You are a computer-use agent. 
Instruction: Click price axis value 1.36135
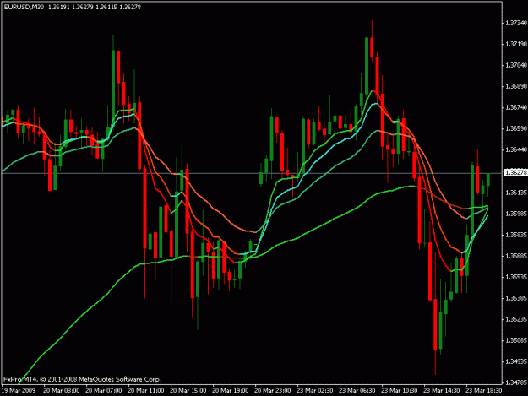[515, 193]
